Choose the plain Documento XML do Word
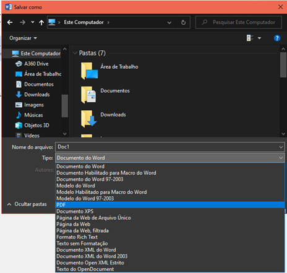This screenshot has height=273, width=287. point(170,249)
